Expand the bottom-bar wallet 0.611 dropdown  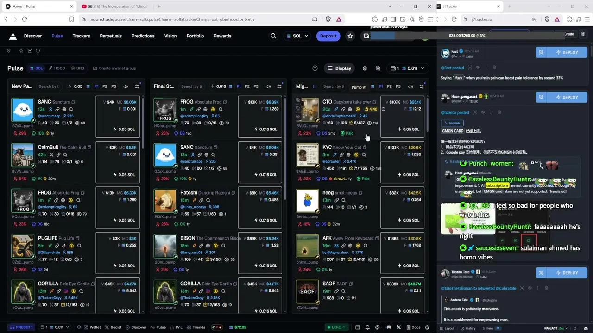coord(54,327)
